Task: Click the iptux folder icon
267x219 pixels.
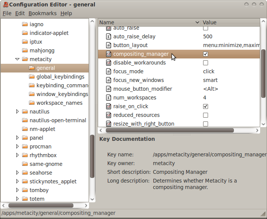Action: coord(25,42)
